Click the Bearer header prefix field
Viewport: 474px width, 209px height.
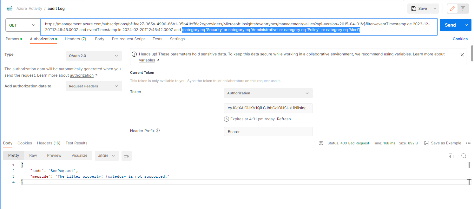pyautogui.click(x=268, y=132)
